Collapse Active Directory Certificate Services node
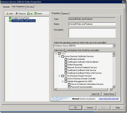127x113 pixels. tap(59, 56)
